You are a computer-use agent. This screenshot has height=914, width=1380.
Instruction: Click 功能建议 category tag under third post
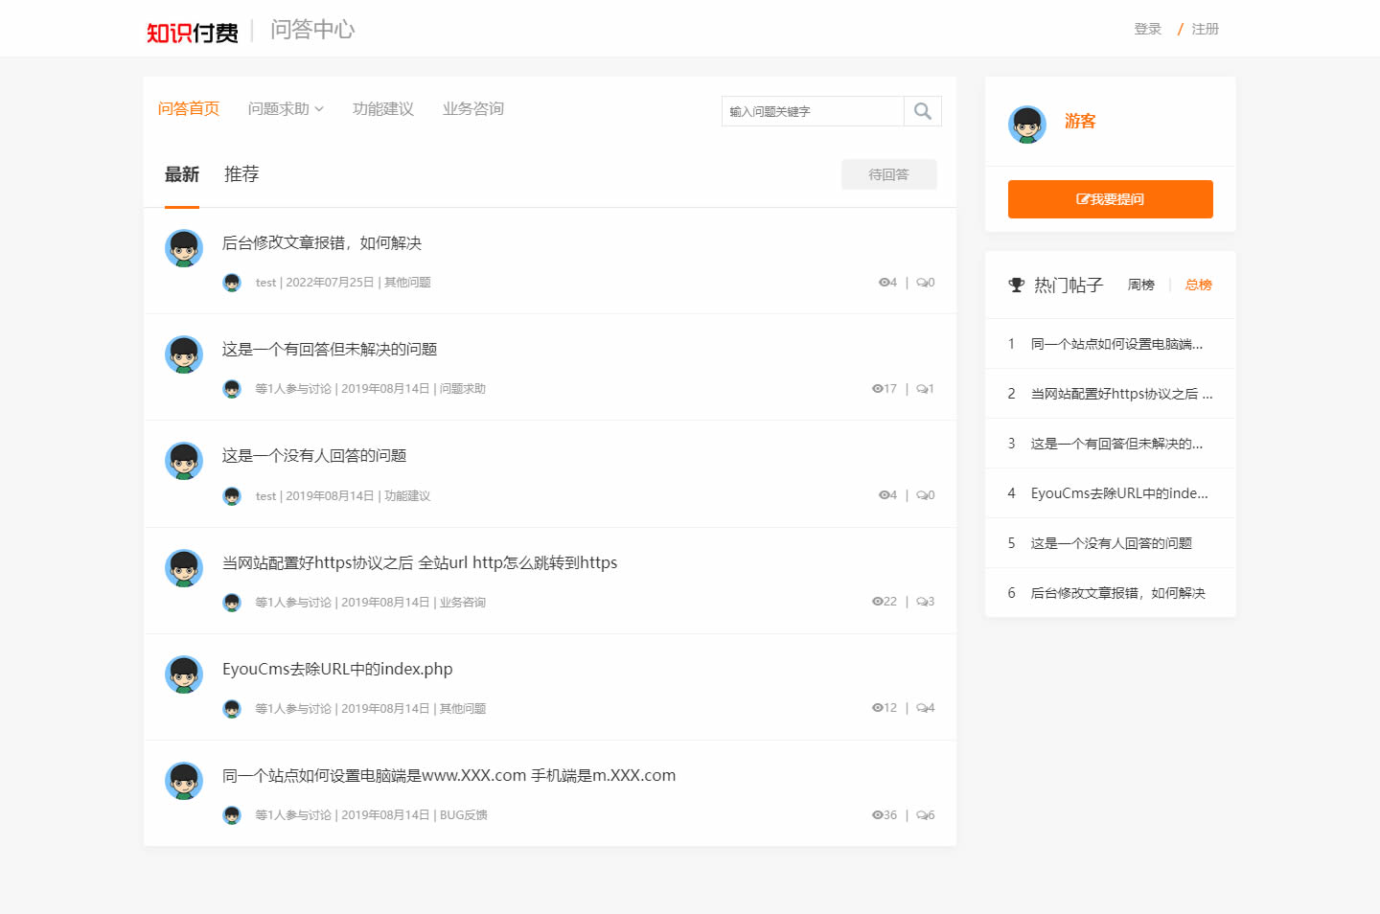(x=407, y=496)
